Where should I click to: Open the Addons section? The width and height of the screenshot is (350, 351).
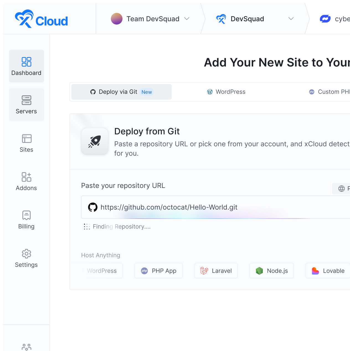tap(26, 182)
